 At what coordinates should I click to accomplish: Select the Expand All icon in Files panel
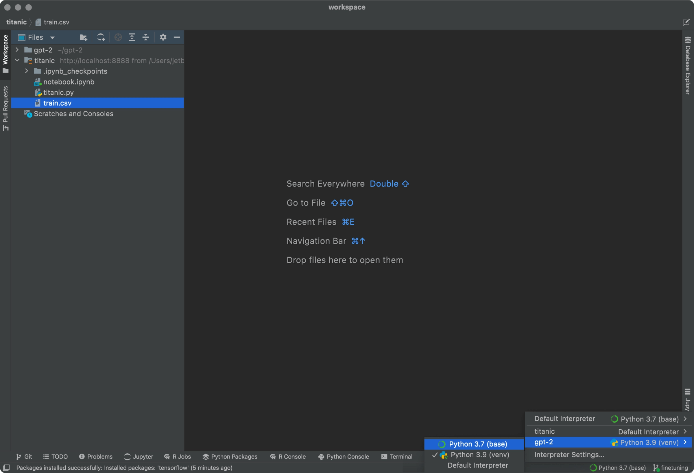tap(132, 37)
